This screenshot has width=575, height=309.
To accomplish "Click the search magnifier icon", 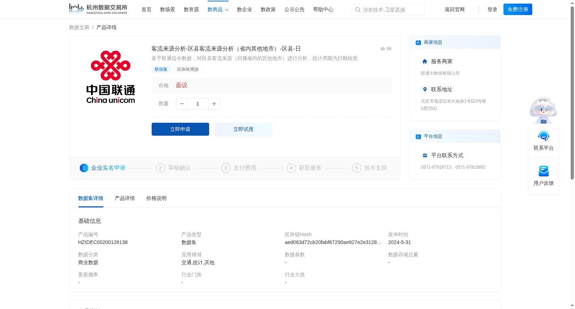I will pos(358,10).
